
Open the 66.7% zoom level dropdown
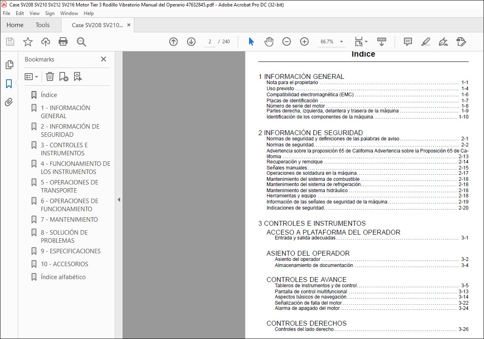coord(341,42)
